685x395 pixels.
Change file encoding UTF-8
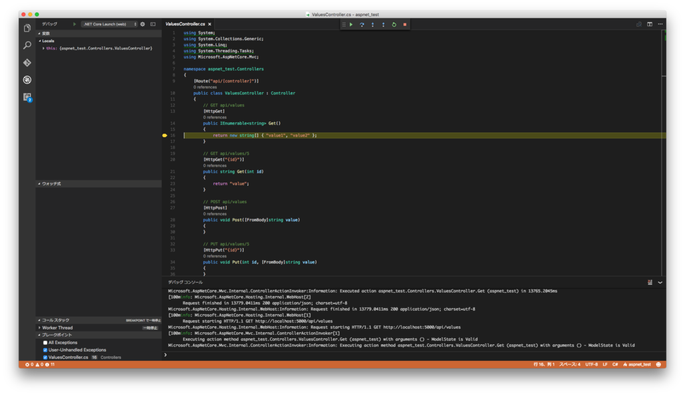click(x=591, y=364)
